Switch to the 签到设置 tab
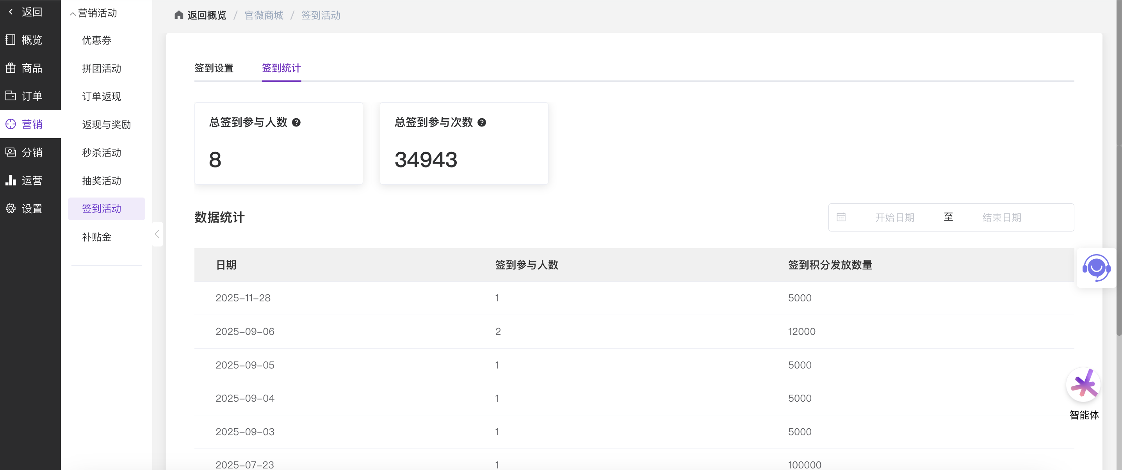The width and height of the screenshot is (1122, 470). point(214,68)
